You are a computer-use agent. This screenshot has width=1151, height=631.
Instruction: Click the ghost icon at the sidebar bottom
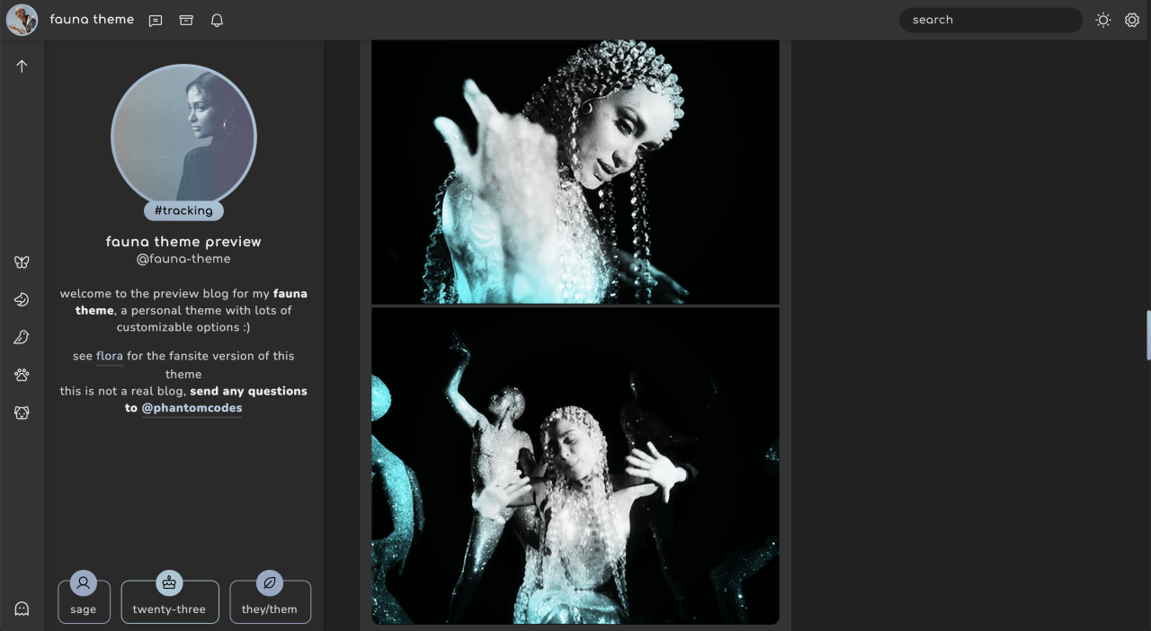click(x=22, y=609)
